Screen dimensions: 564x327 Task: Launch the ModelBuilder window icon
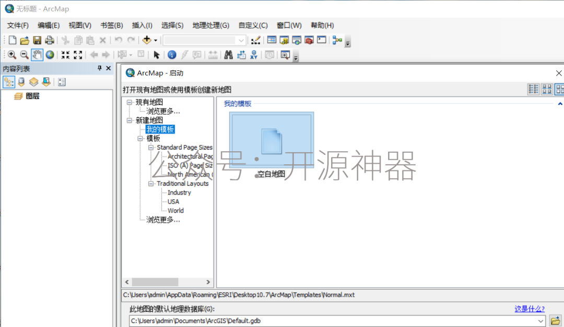pos(337,40)
